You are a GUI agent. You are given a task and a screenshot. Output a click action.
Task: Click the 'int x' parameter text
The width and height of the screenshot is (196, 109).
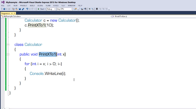[61, 54]
